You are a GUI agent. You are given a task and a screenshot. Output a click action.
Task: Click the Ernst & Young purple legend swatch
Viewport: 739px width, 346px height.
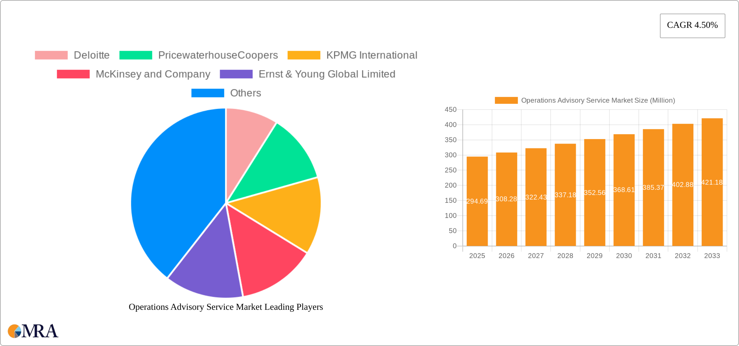point(236,74)
